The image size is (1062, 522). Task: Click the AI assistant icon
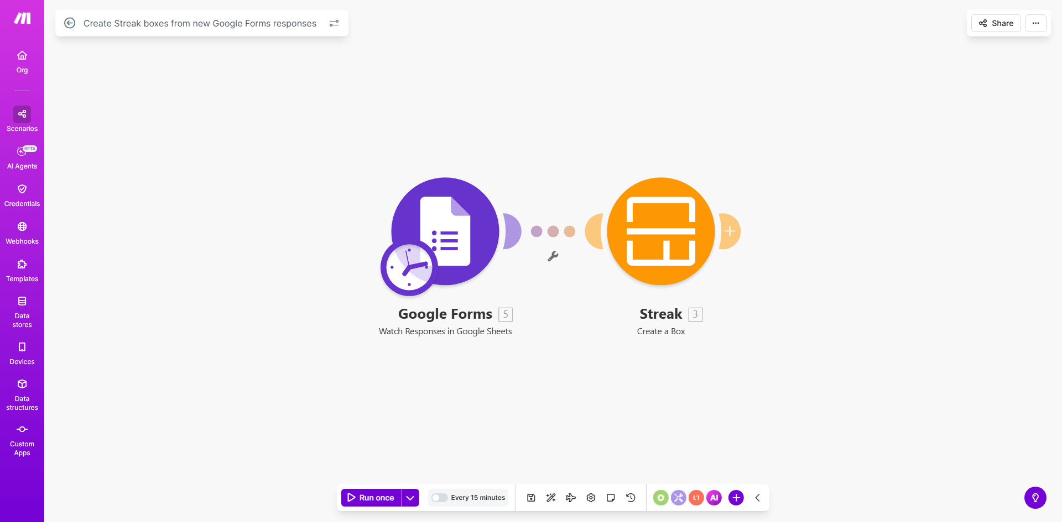(714, 498)
